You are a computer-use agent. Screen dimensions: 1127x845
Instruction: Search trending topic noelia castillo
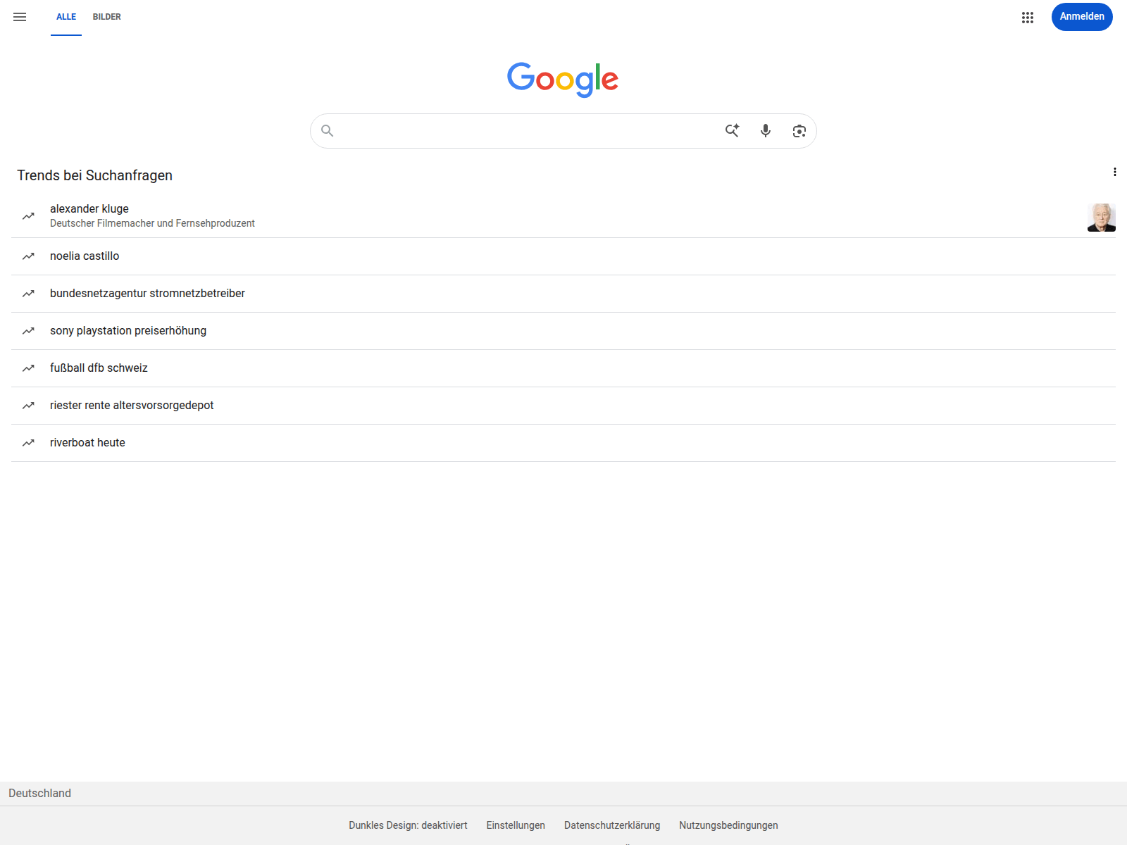tap(563, 256)
